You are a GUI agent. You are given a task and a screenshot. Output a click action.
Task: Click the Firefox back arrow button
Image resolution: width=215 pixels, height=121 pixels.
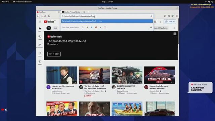[x=38, y=16]
